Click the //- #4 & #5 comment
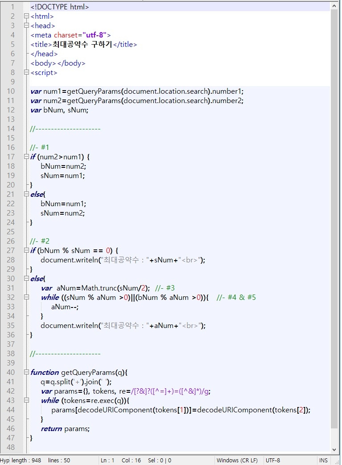 236,297
